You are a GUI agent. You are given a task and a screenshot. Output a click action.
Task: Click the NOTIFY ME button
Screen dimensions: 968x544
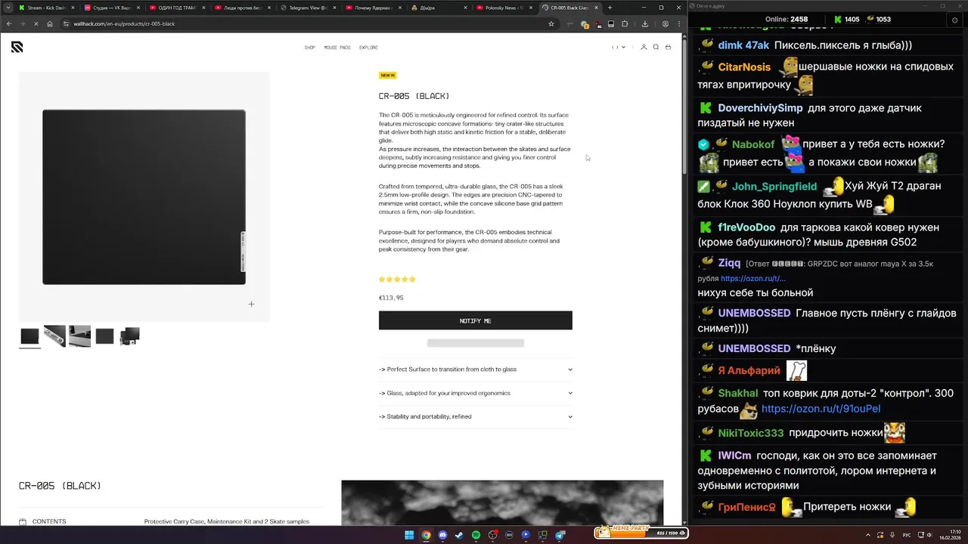coord(476,320)
